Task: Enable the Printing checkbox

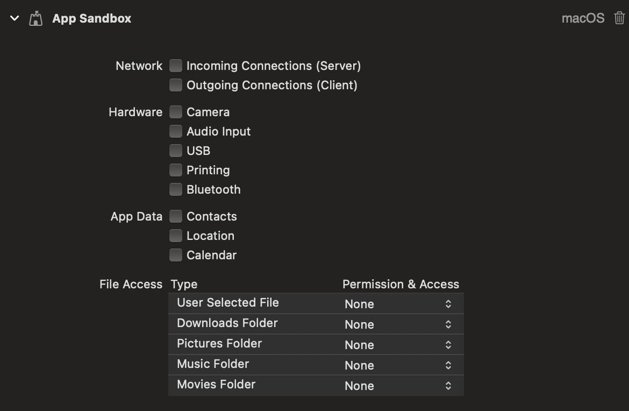Action: point(176,170)
